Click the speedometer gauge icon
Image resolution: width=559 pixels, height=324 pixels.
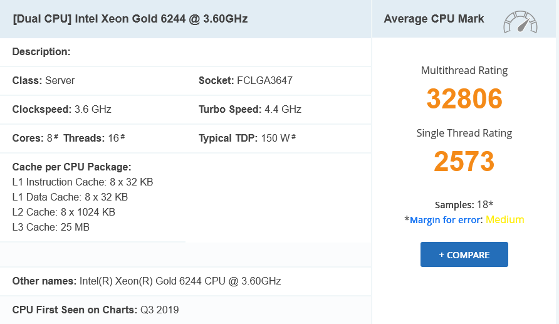pos(520,22)
